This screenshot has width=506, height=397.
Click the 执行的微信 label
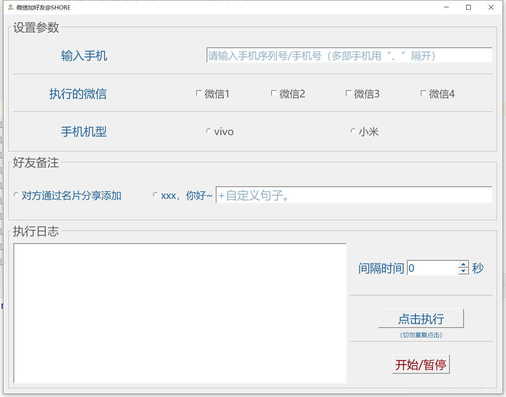click(x=78, y=94)
